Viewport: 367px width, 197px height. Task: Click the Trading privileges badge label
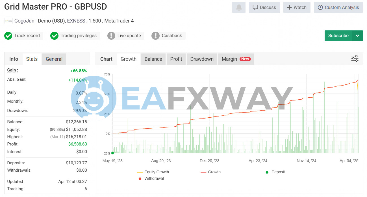point(79,36)
